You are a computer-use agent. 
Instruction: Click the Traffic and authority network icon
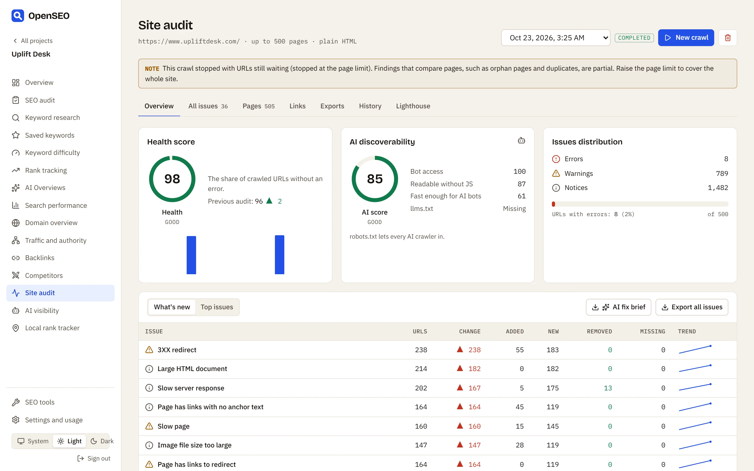coord(16,240)
